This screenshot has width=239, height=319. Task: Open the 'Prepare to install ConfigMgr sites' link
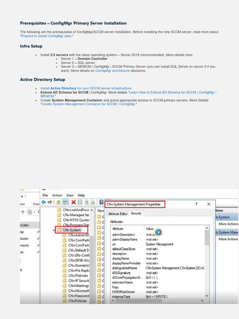coord(46,36)
